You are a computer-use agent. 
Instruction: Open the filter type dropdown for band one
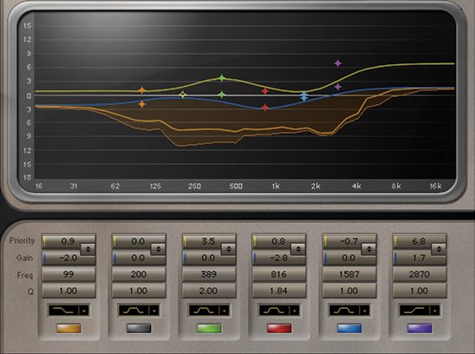pyautogui.click(x=68, y=311)
